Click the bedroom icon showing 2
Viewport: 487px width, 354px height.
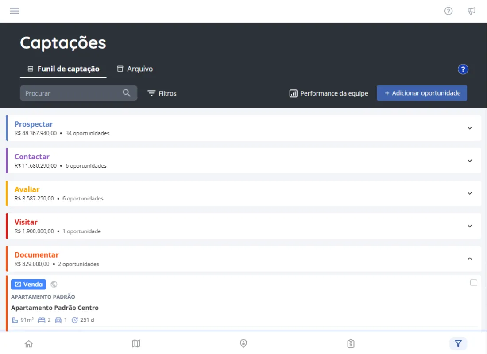tap(41, 320)
